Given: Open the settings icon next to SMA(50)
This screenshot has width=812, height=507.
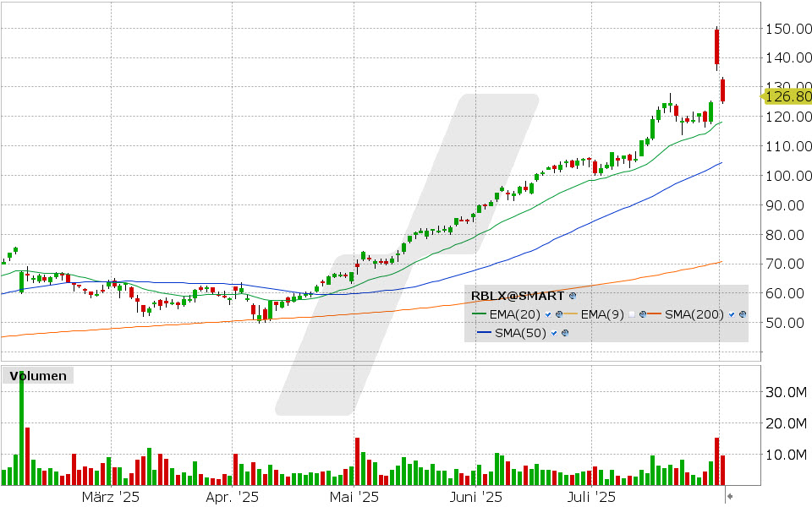Looking at the screenshot, I should coord(565,333).
